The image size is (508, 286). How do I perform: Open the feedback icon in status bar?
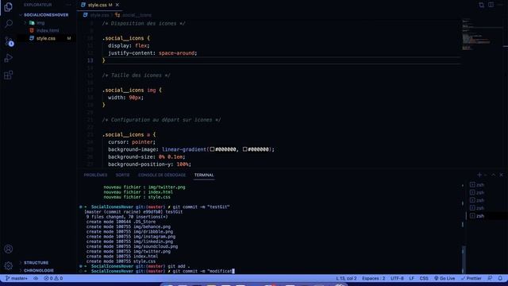tap(491, 278)
